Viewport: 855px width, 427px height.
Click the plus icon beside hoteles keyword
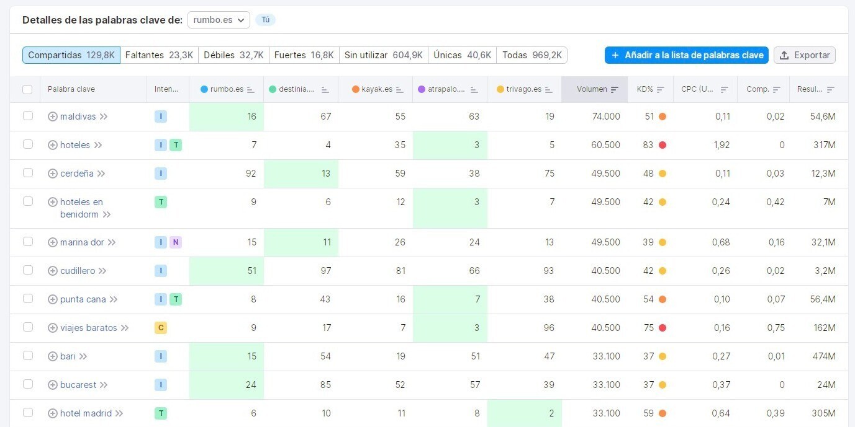[x=53, y=145]
